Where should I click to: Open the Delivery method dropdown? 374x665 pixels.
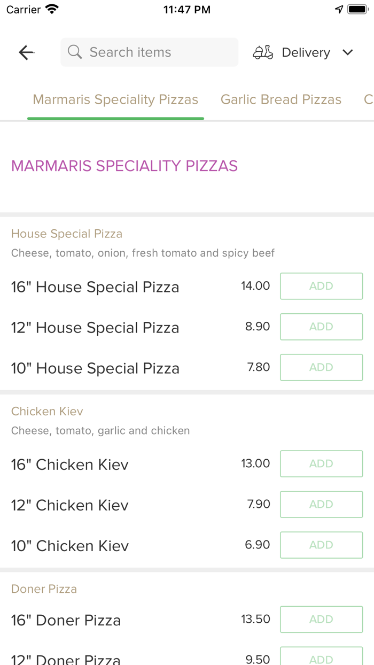coord(305,52)
